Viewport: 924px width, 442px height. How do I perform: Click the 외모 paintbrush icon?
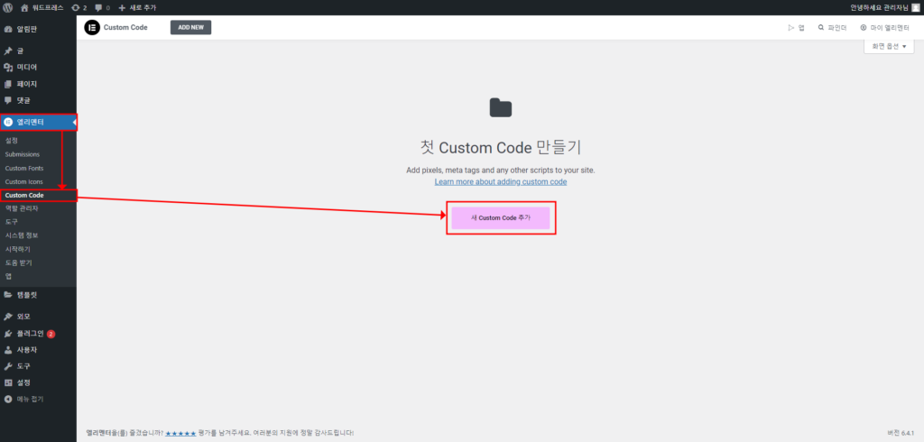point(8,317)
